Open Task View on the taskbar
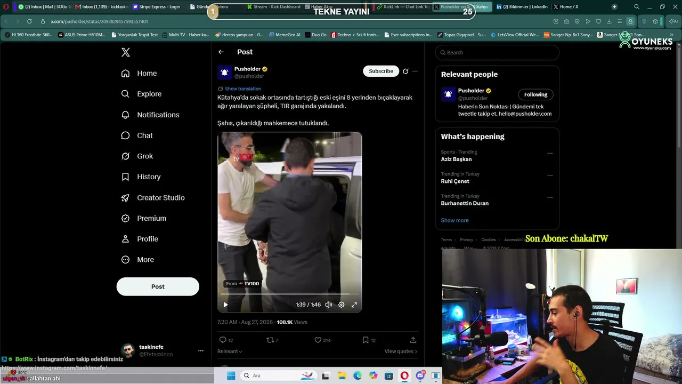This screenshot has height=384, width=682. [326, 375]
